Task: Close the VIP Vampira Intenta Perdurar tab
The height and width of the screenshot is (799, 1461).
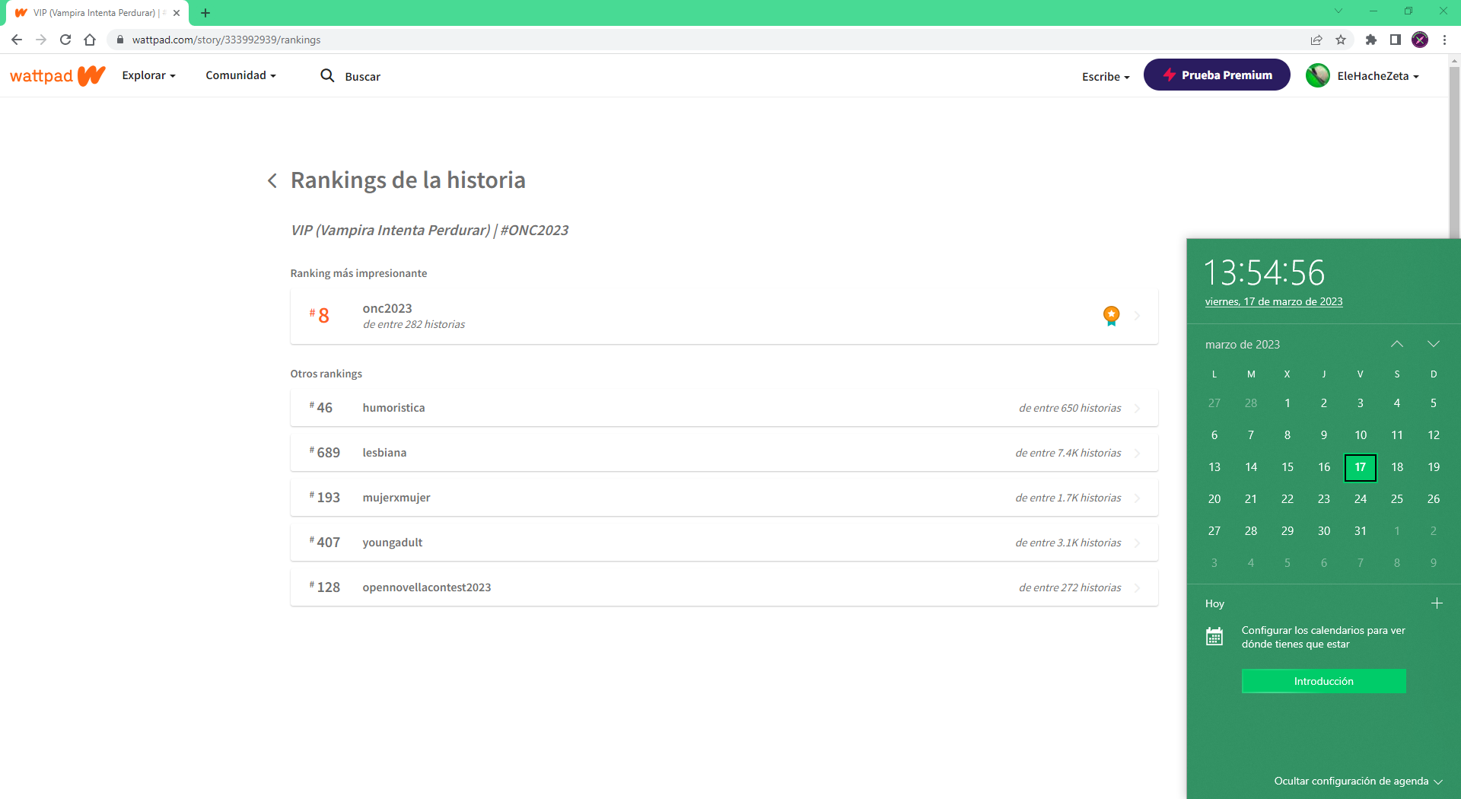Action: [x=177, y=13]
